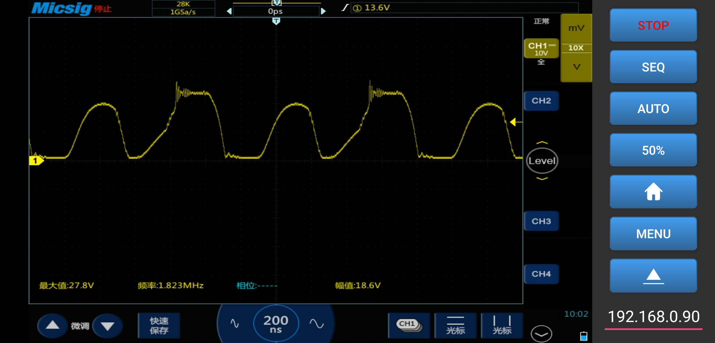Select the V volts-per-division unit
Image resolution: width=715 pixels, height=343 pixels.
pos(576,67)
